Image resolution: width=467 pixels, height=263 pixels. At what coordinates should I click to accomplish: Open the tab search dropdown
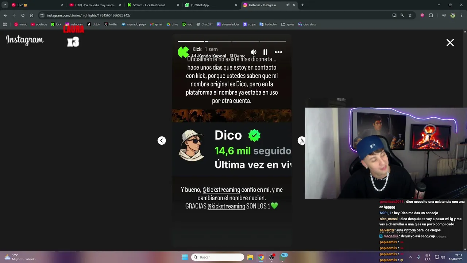click(5, 5)
